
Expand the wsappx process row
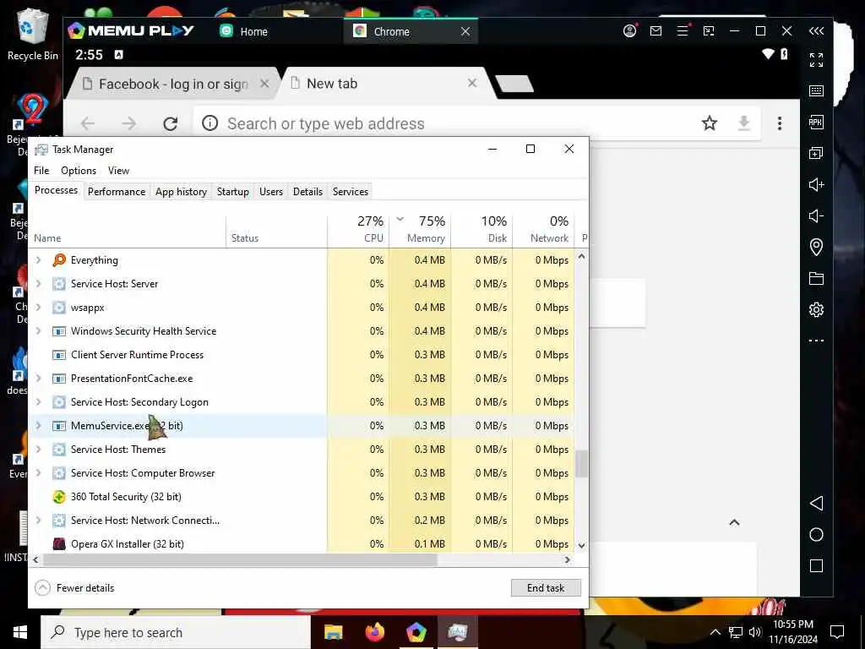pos(38,308)
